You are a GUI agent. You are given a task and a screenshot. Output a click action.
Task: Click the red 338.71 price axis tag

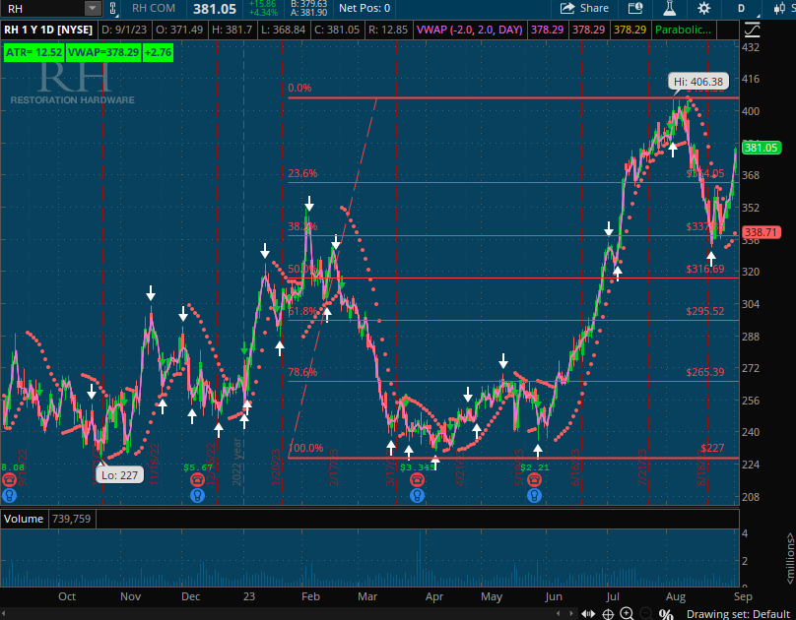(761, 232)
